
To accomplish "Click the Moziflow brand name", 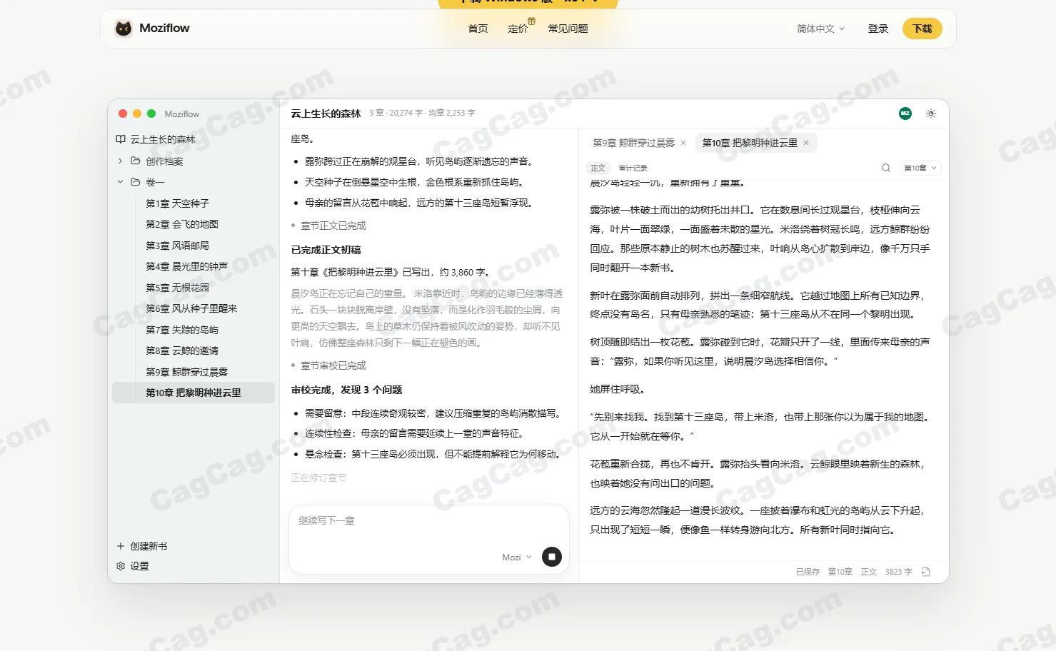I will click(164, 28).
